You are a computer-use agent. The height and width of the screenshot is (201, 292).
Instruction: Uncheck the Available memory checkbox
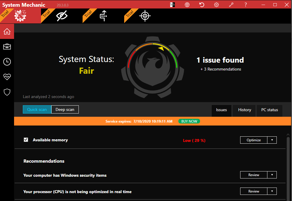tap(26, 140)
